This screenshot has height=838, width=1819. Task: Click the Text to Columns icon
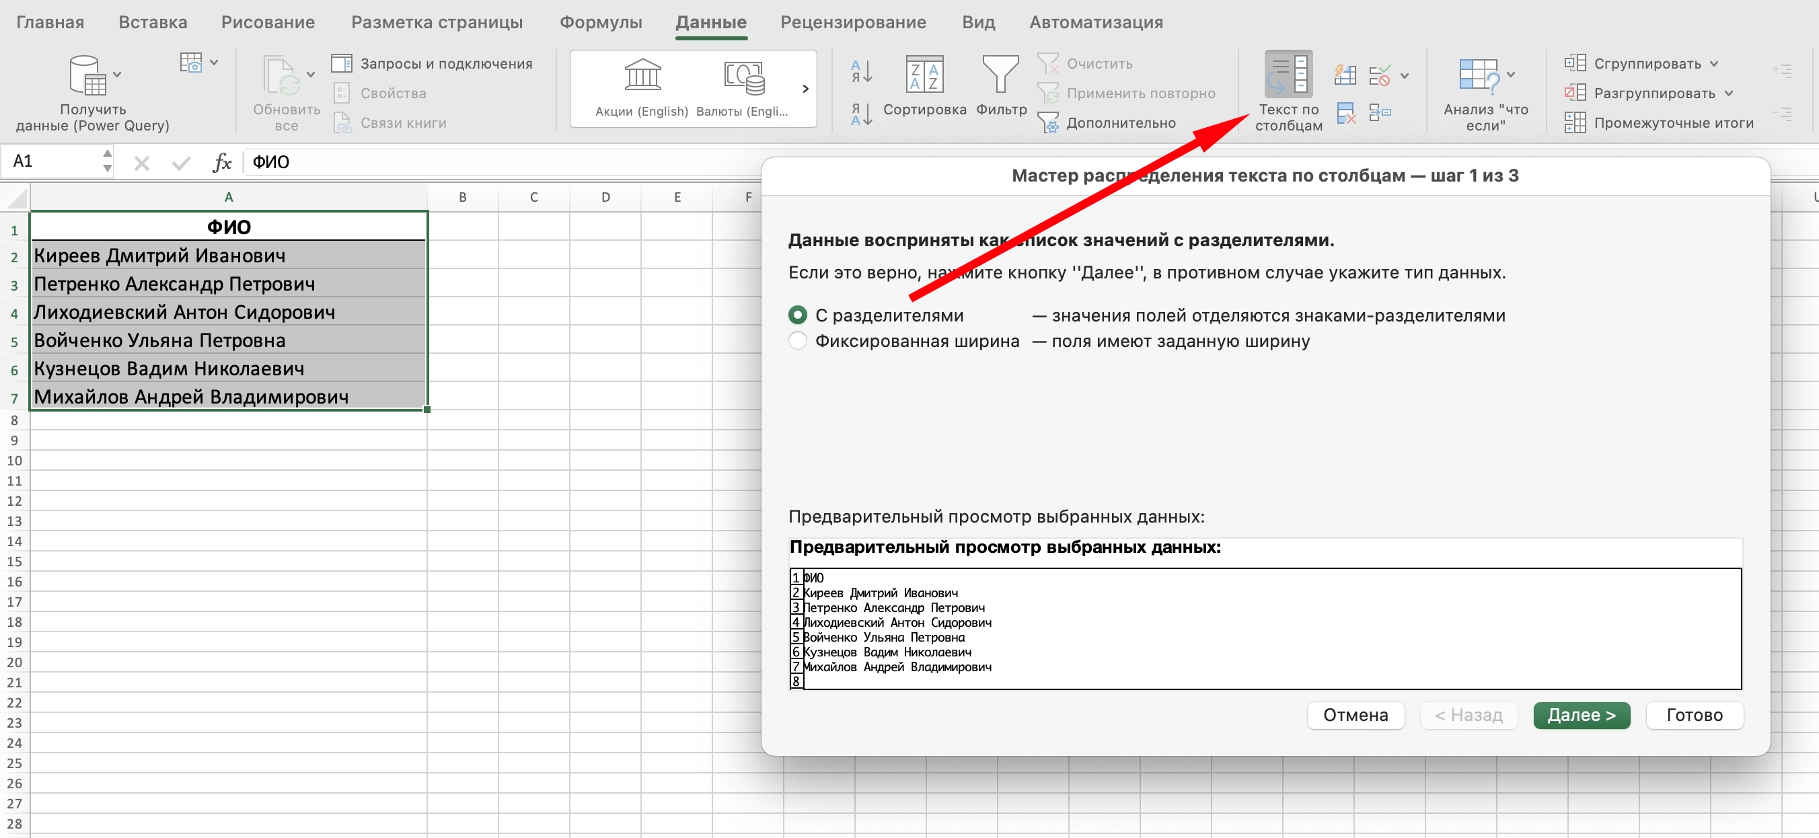click(x=1288, y=75)
